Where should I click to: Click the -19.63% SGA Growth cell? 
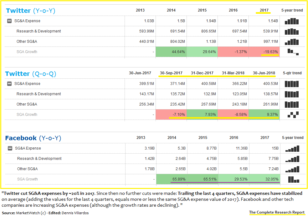[x=264, y=52]
